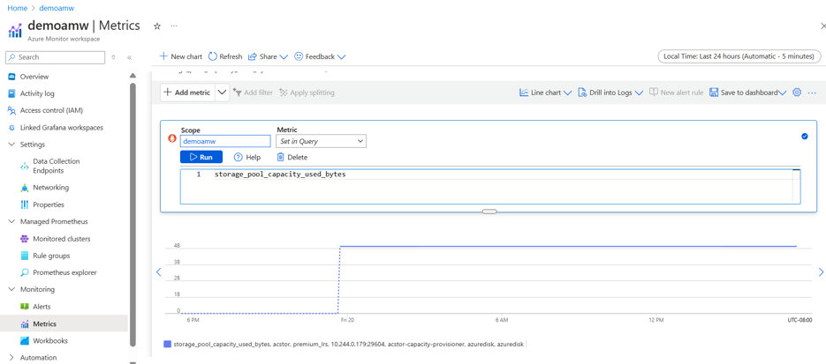Run the PromQL query
Image resolution: width=826 pixels, height=364 pixels.
click(x=201, y=157)
